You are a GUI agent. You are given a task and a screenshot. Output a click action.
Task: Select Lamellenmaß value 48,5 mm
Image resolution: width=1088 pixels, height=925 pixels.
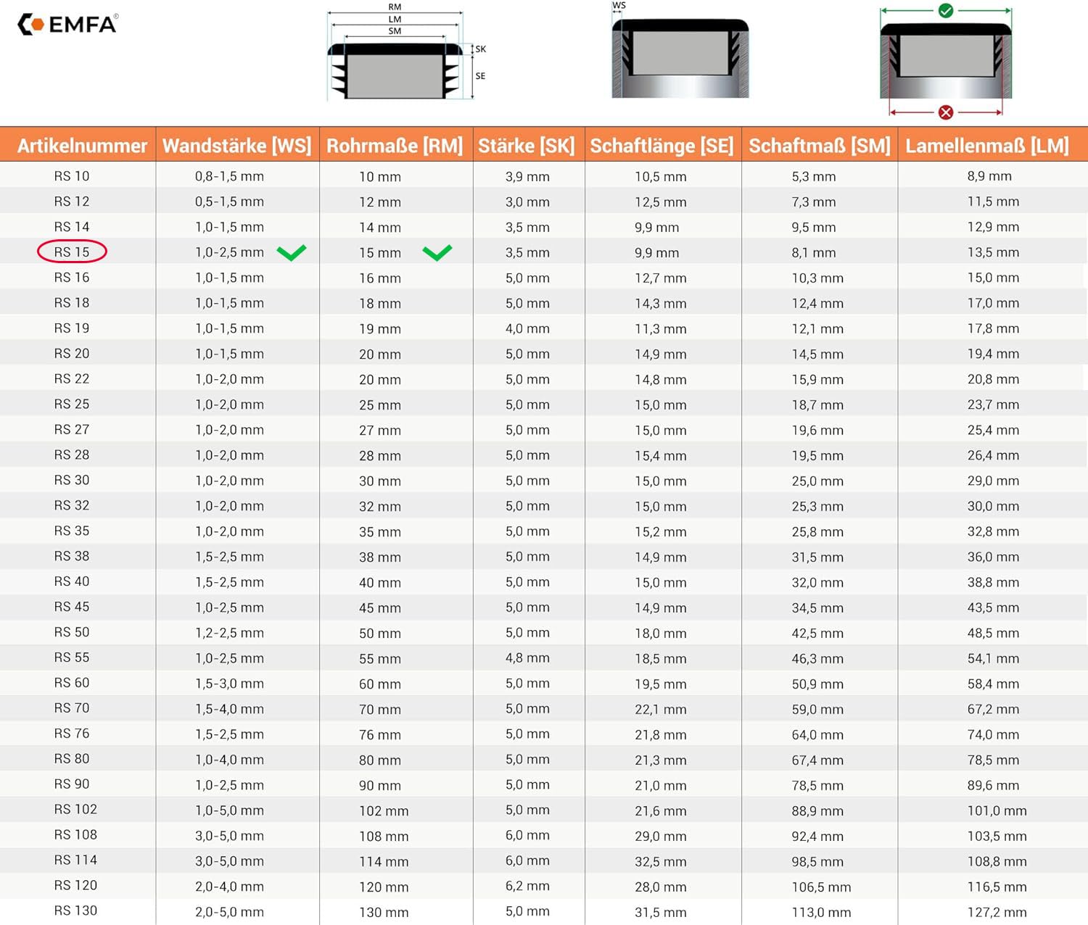click(x=993, y=633)
